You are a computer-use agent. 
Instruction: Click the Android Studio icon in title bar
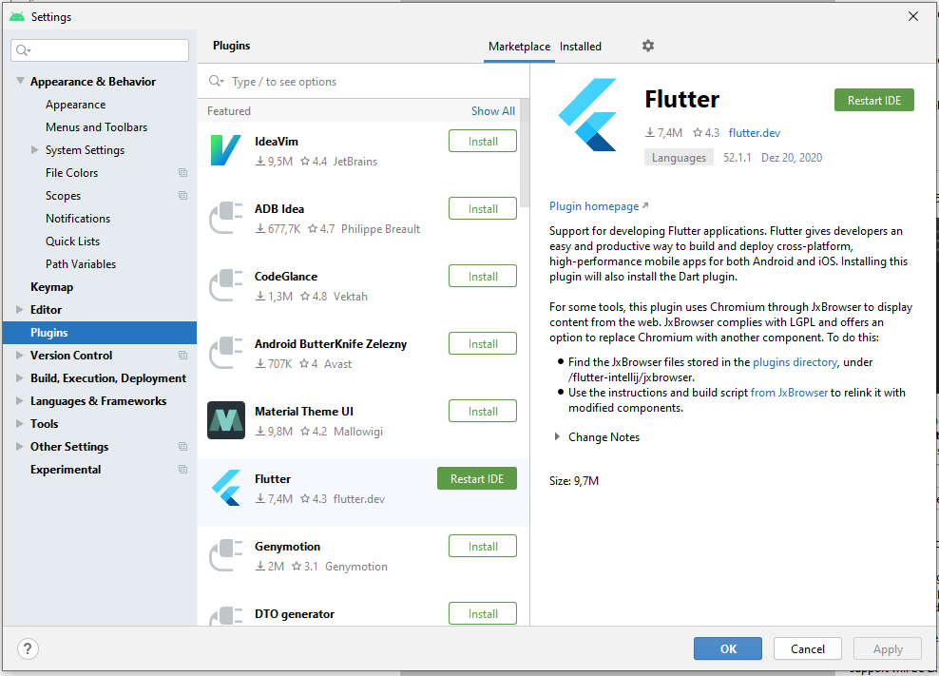17,17
